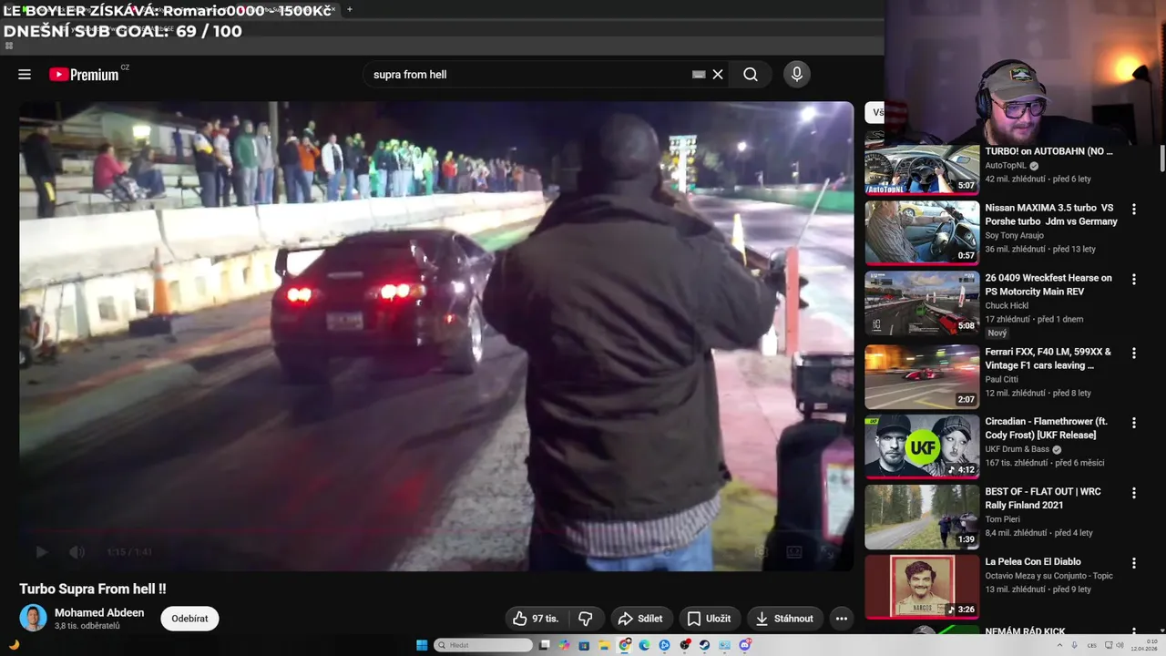Open TURBO! on AUTOBAHN video title
Viewport: 1166px width, 656px height.
[1048, 151]
